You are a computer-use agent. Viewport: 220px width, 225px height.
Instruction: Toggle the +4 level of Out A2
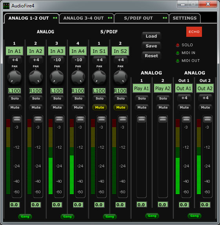click(x=205, y=98)
